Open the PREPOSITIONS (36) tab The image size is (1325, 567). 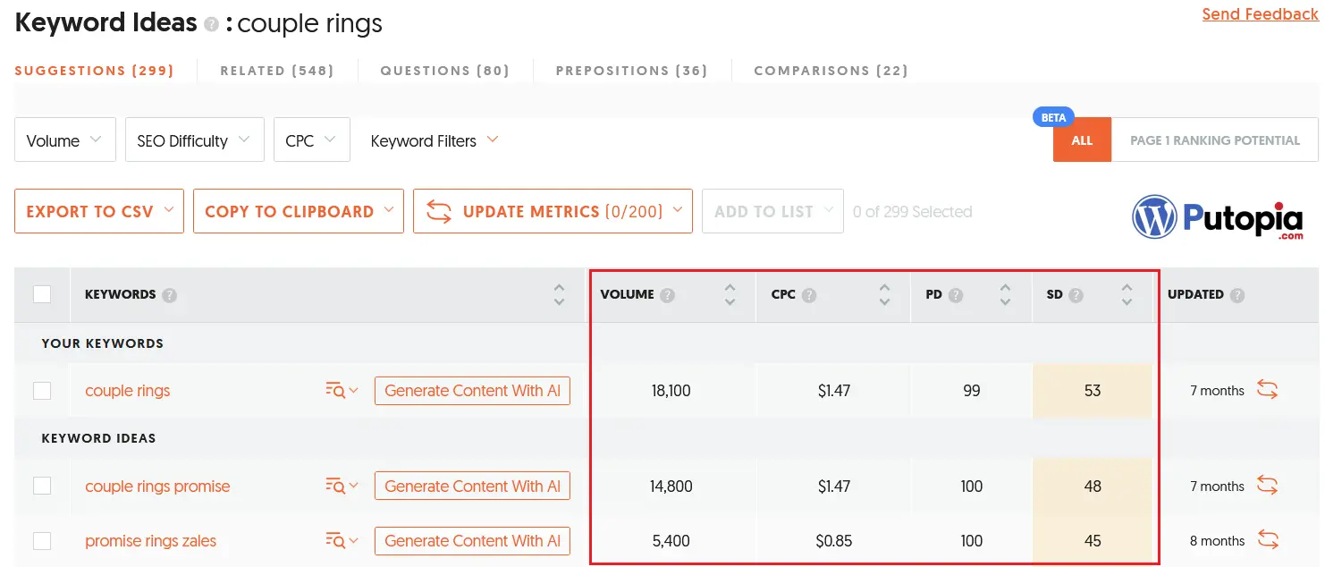[632, 71]
